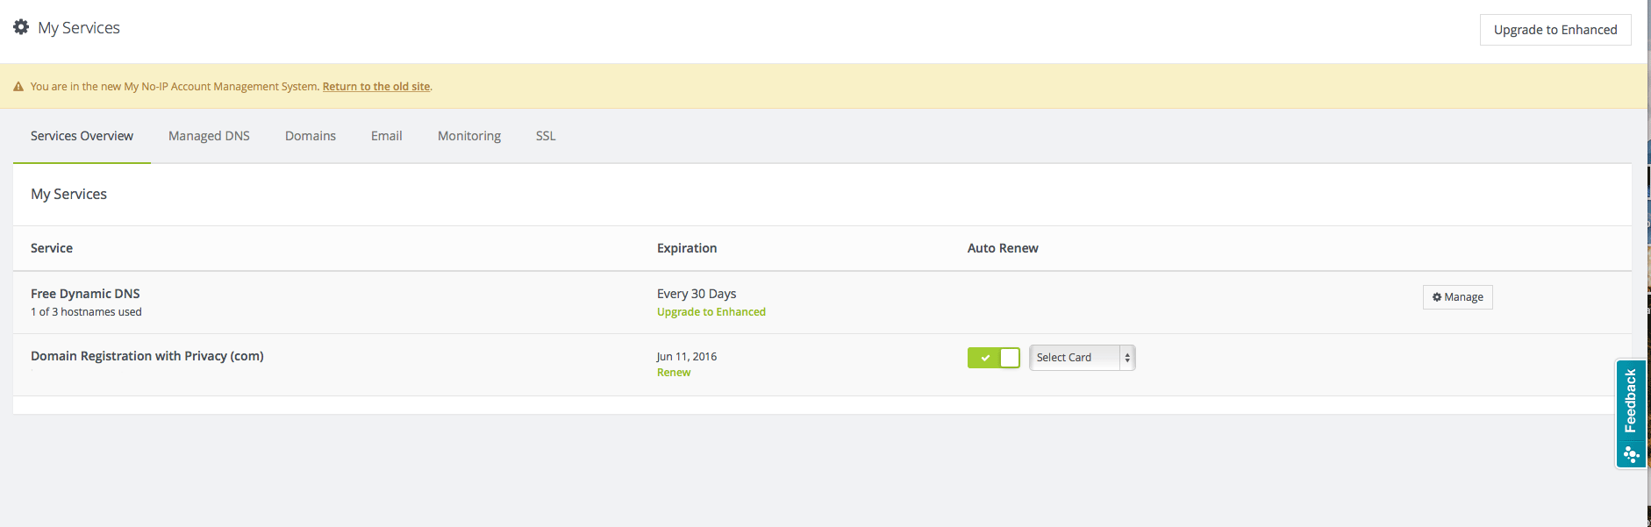Viewport: 1651px width, 527px height.
Task: Open the Select Card dropdown
Action: pyautogui.click(x=1075, y=358)
